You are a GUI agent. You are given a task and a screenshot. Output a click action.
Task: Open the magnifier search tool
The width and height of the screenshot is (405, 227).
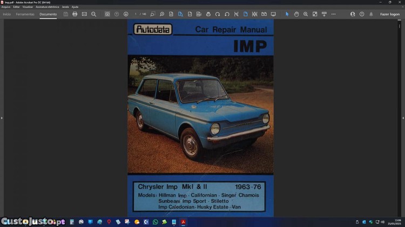point(93,14)
